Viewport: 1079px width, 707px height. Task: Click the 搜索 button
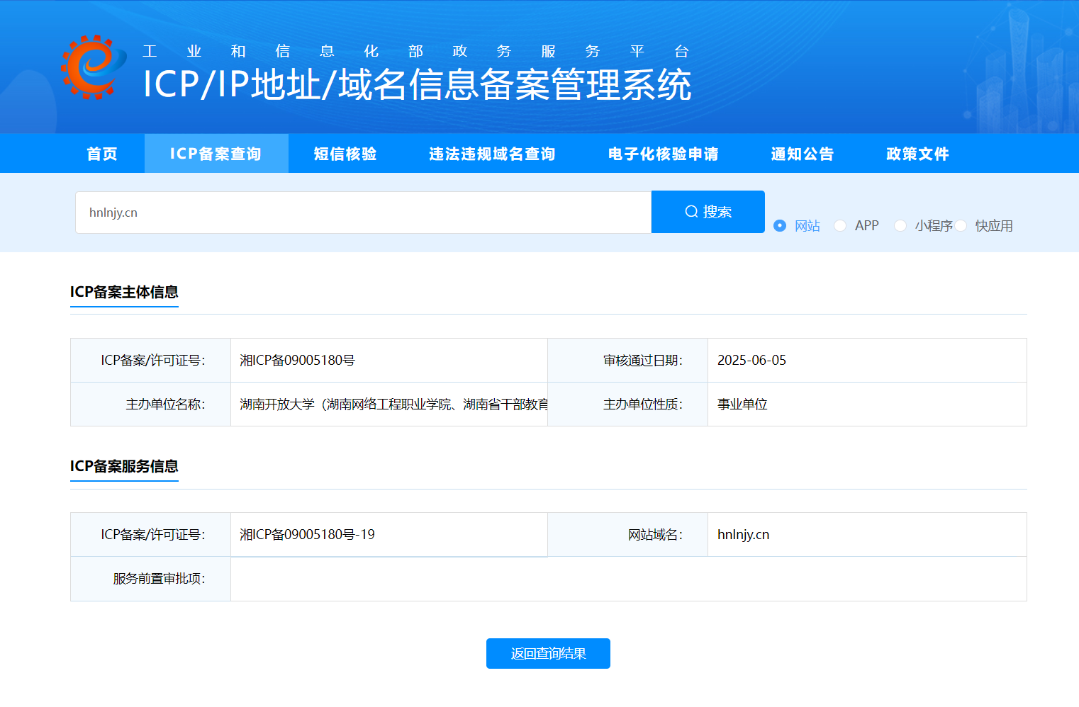[708, 212]
